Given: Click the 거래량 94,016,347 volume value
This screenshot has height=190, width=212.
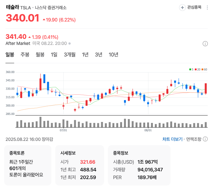Looking at the screenshot, I should [x=150, y=169].
